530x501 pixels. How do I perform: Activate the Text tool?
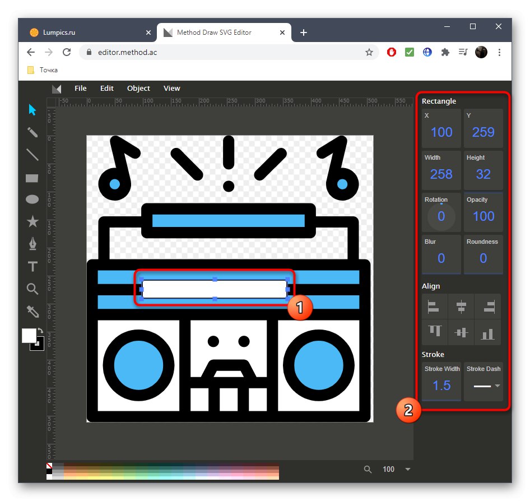point(32,267)
